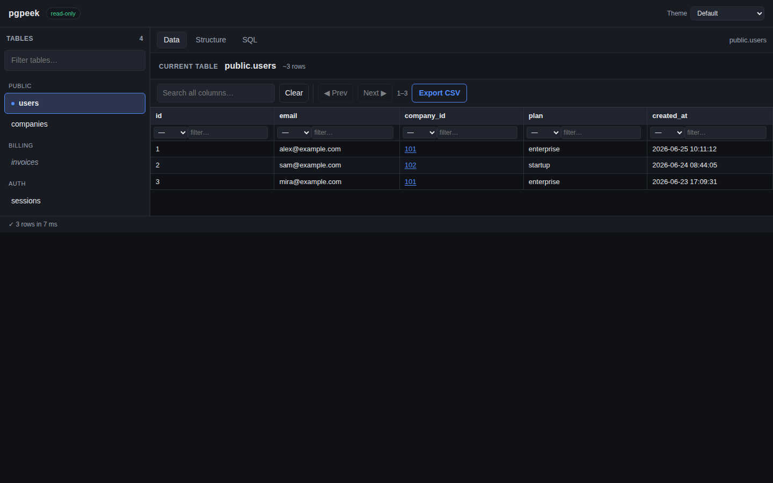Go to next page with Next
This screenshot has width=773, height=483.
tap(375, 93)
